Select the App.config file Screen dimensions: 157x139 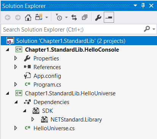[x=47, y=76]
